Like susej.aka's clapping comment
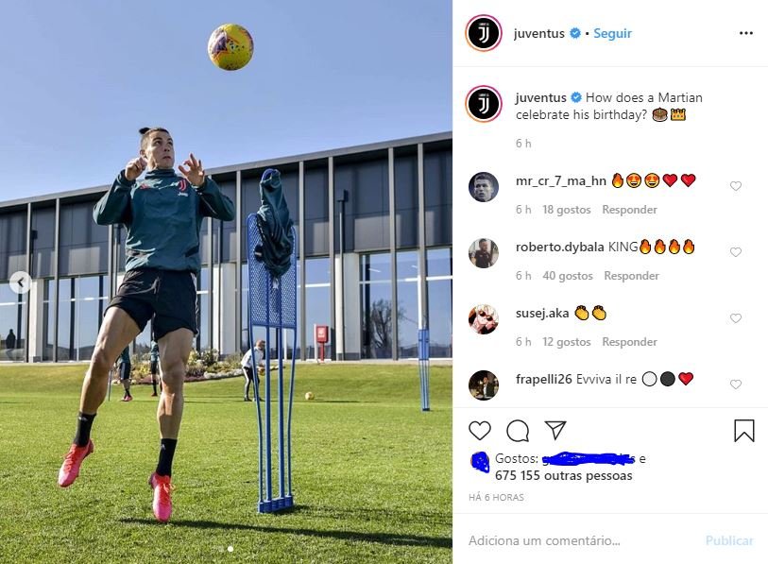The height and width of the screenshot is (564, 768). click(x=736, y=318)
